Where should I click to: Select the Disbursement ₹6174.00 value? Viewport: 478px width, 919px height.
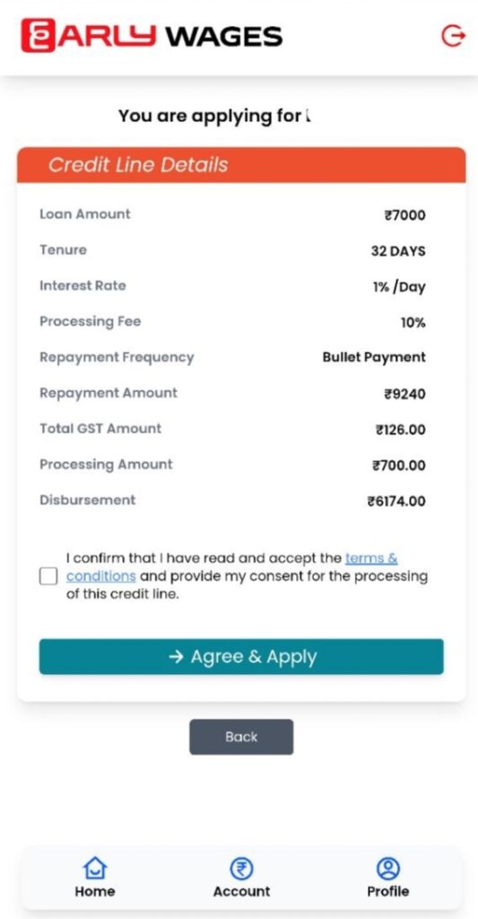[x=396, y=501]
